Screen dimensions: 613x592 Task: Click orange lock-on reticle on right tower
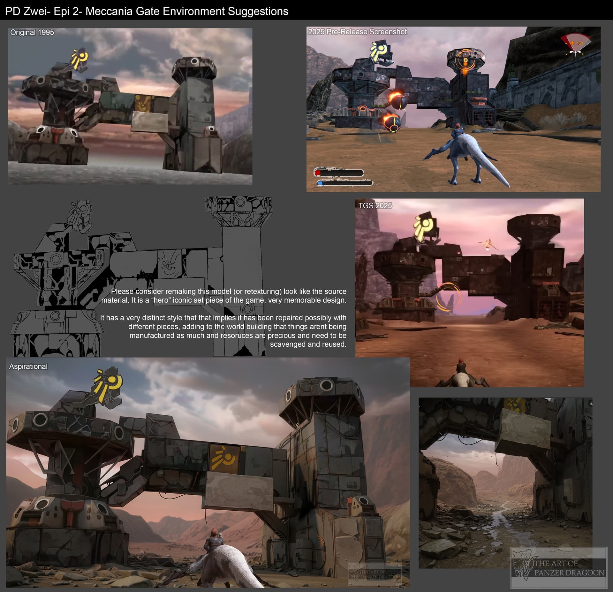click(465, 60)
